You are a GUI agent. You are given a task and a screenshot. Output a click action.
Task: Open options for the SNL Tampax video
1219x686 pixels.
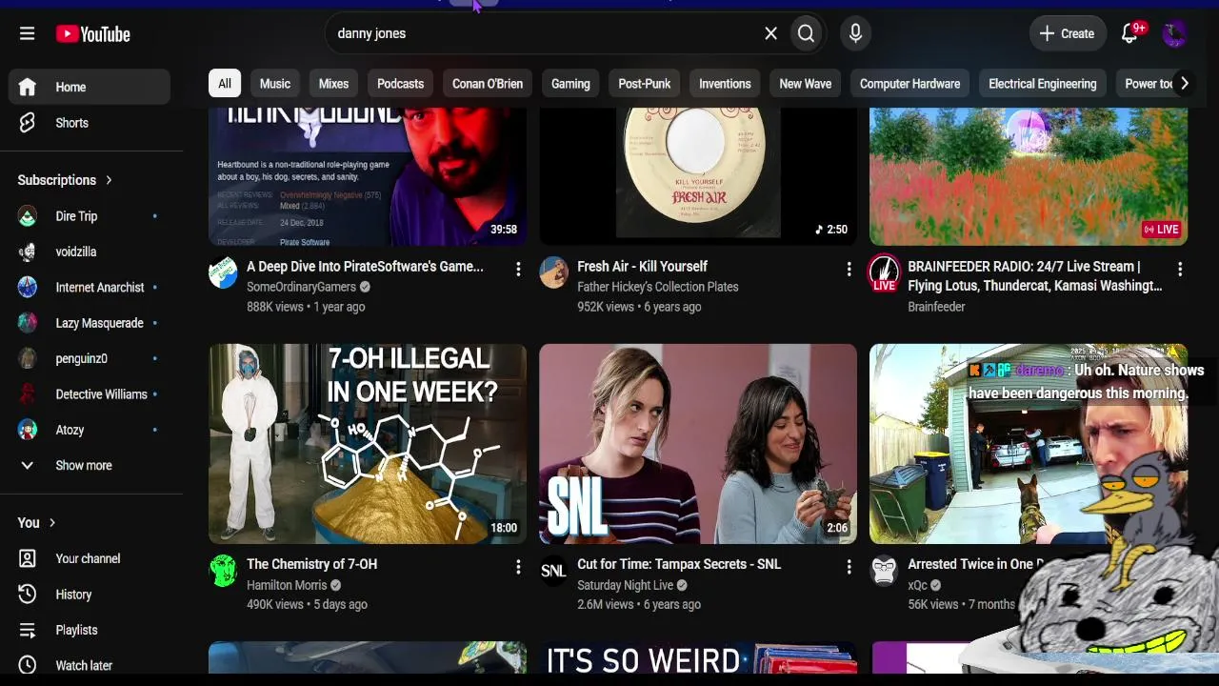pyautogui.click(x=849, y=567)
